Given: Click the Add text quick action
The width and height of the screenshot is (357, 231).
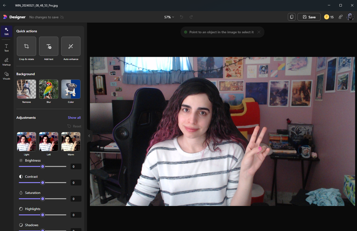Looking at the screenshot, I should (x=48, y=46).
